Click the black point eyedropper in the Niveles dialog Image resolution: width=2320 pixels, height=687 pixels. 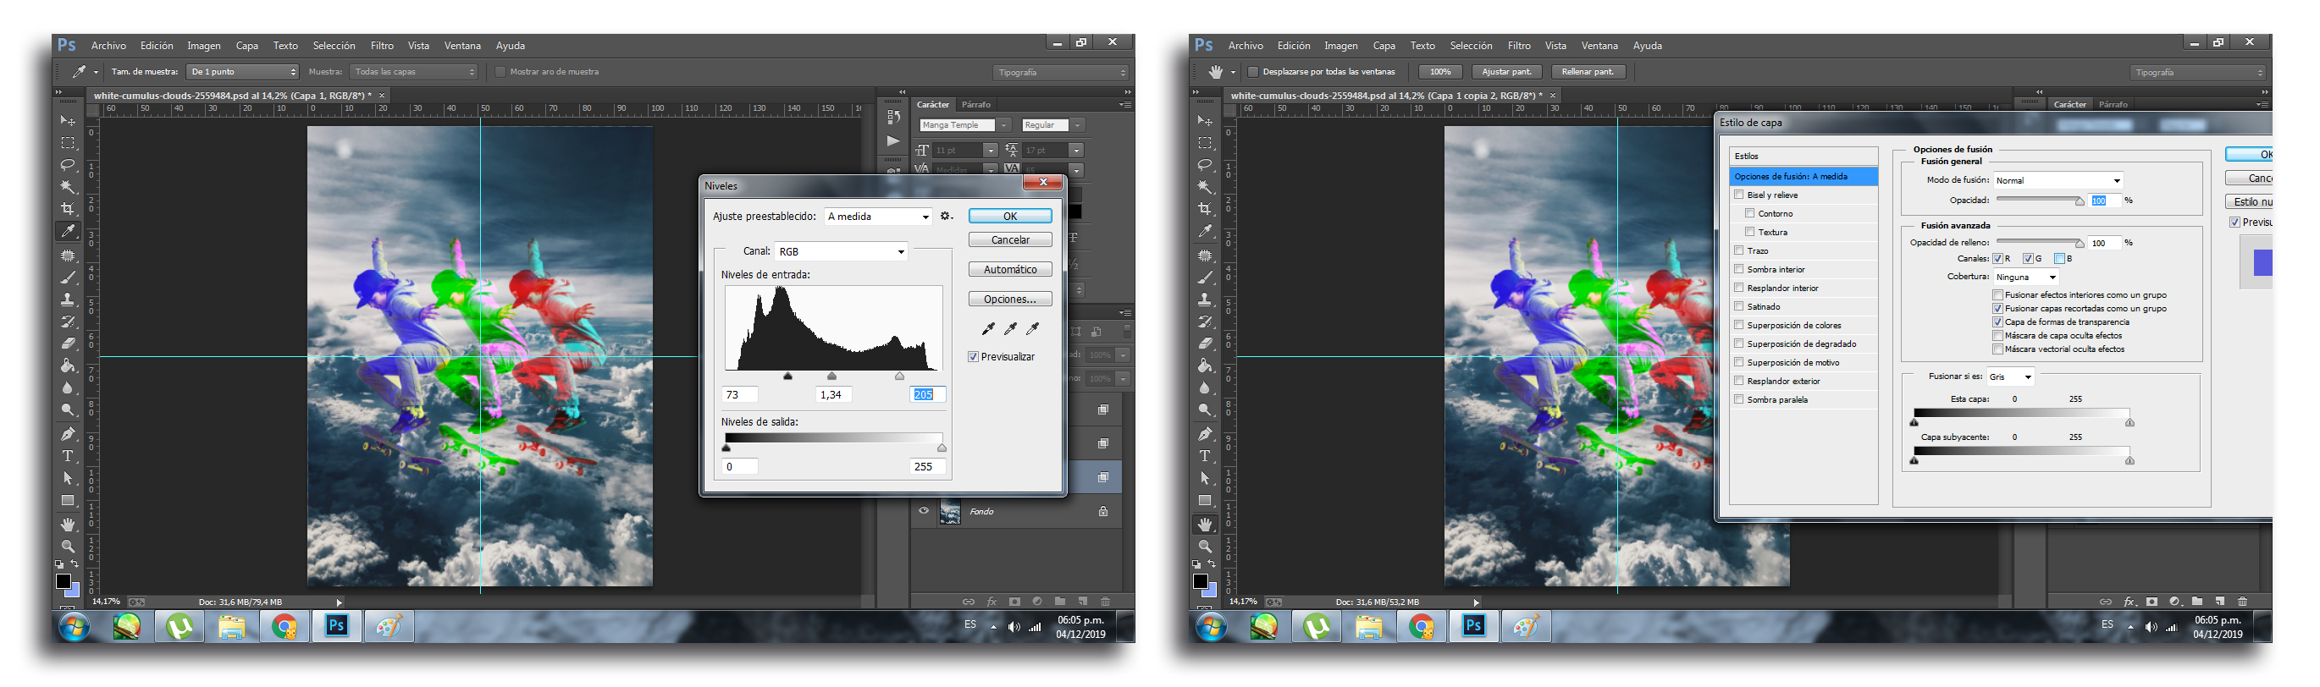[988, 328]
